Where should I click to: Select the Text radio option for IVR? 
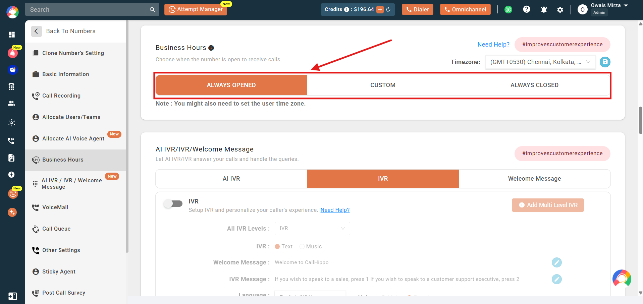click(277, 246)
